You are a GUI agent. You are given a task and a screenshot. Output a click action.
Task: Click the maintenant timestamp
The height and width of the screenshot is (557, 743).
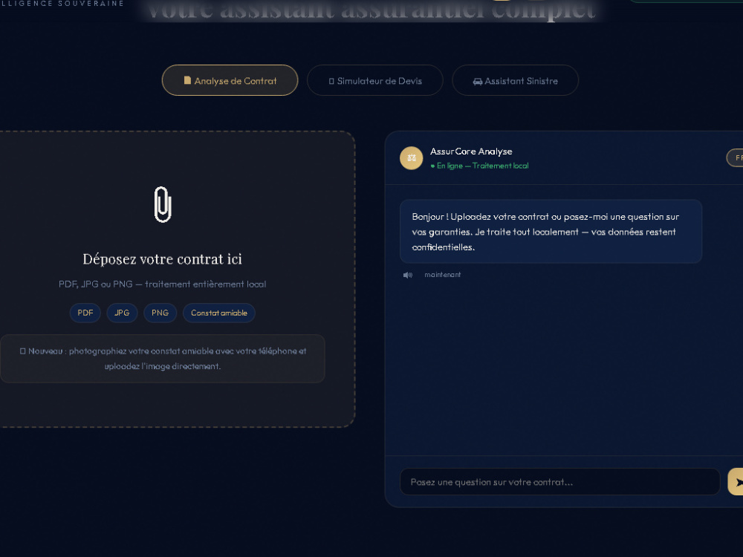pos(443,275)
